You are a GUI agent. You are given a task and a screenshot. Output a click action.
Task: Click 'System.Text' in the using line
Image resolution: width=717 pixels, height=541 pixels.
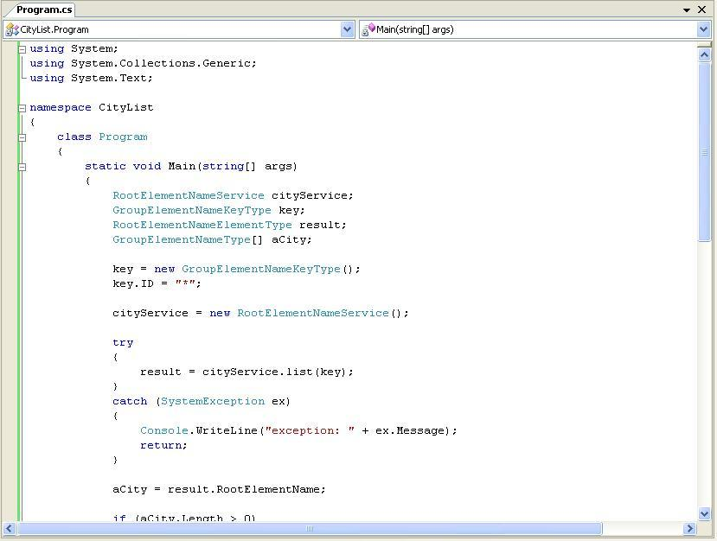[109, 78]
